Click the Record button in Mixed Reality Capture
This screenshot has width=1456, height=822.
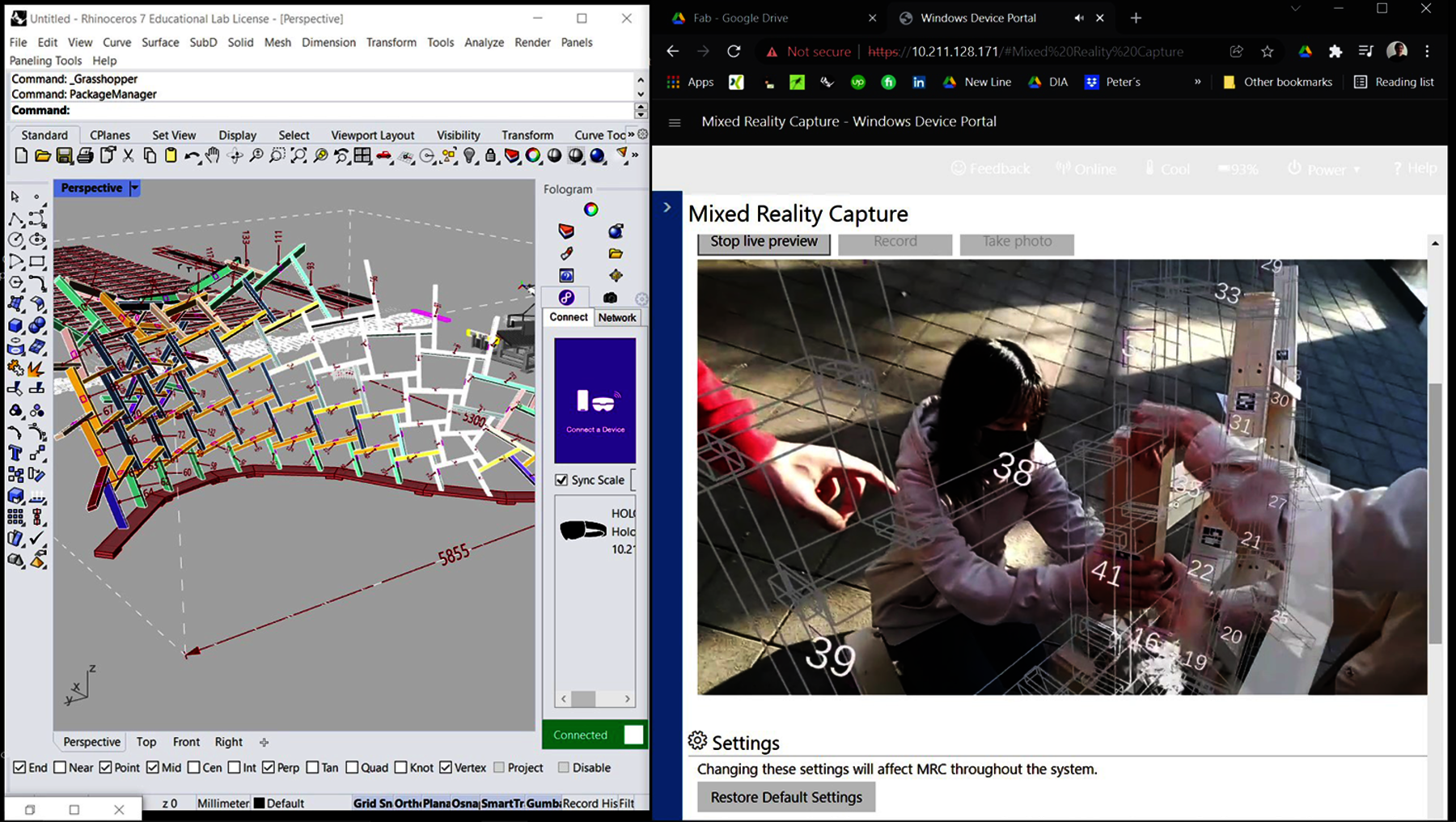(895, 242)
